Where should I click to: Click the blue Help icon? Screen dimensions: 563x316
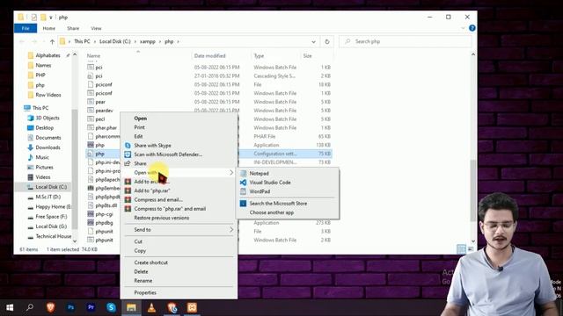[x=472, y=28]
